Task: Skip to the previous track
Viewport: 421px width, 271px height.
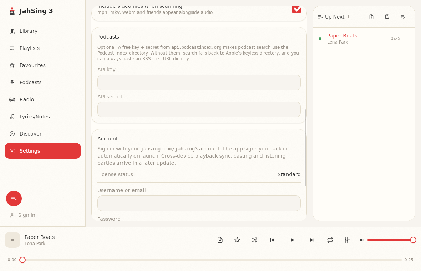Action: 272,240
